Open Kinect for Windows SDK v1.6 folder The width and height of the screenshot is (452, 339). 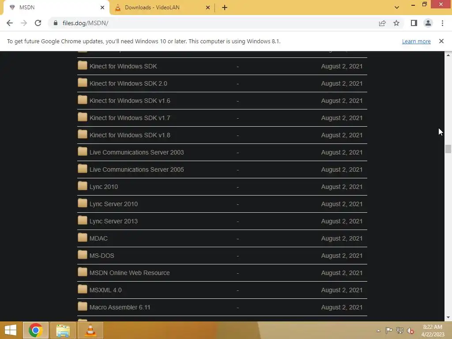(130, 101)
